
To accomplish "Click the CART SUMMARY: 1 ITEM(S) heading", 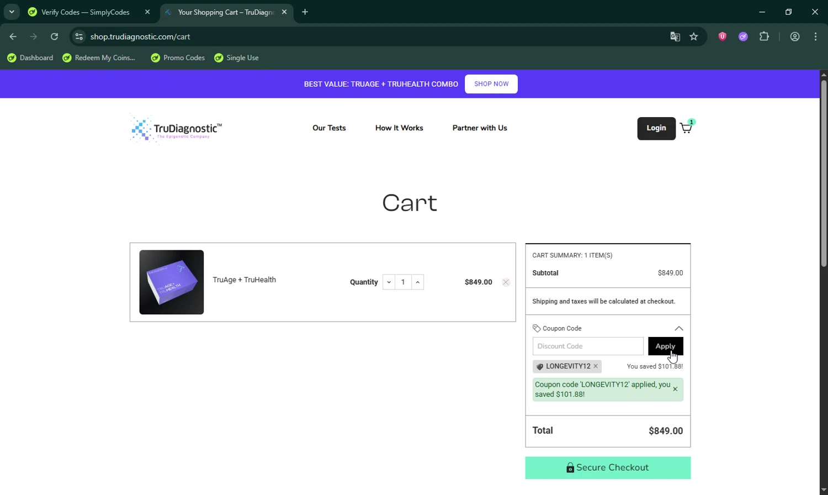I will pyautogui.click(x=572, y=255).
